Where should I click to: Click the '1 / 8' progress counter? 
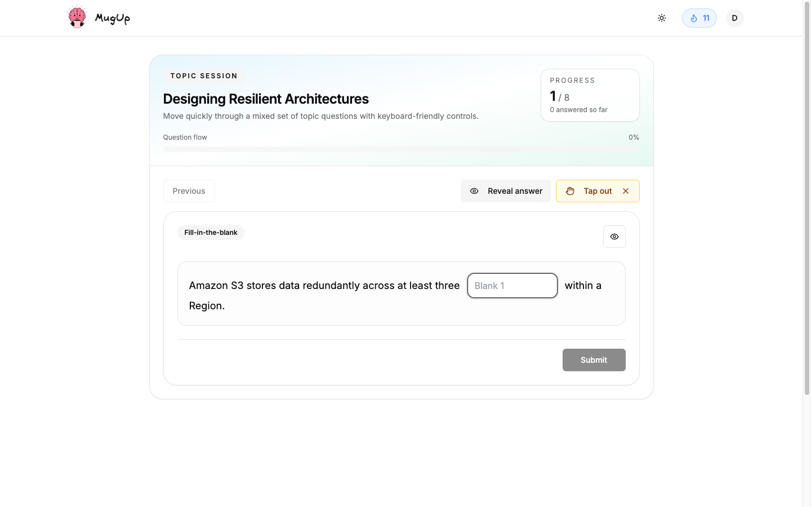click(x=559, y=96)
